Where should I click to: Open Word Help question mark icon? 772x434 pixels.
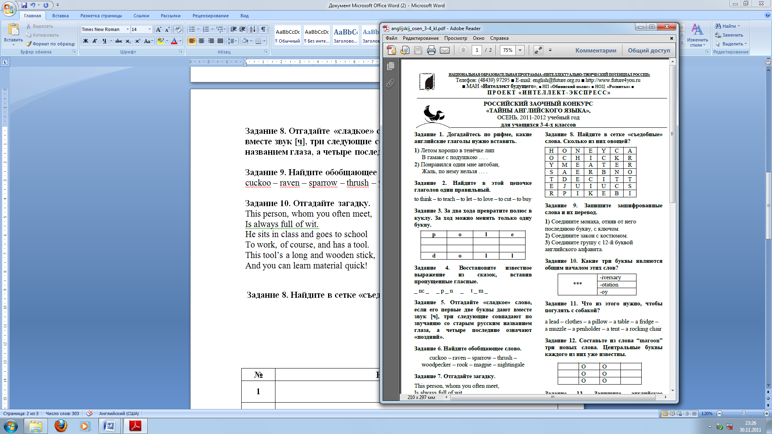coord(768,15)
